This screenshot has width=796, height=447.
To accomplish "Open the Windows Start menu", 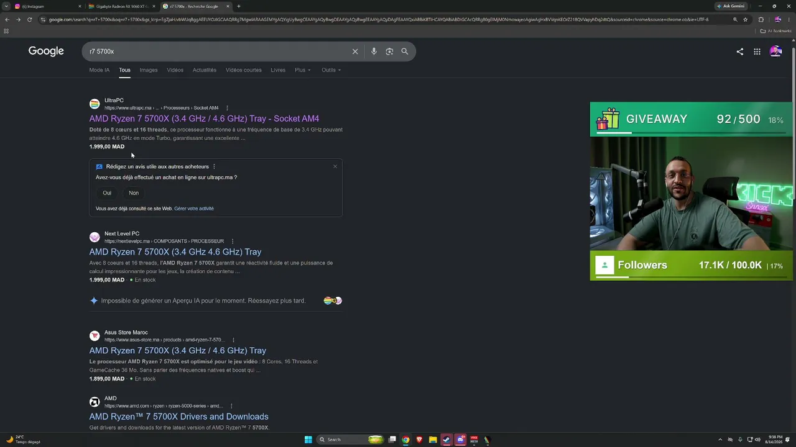I will 308,440.
